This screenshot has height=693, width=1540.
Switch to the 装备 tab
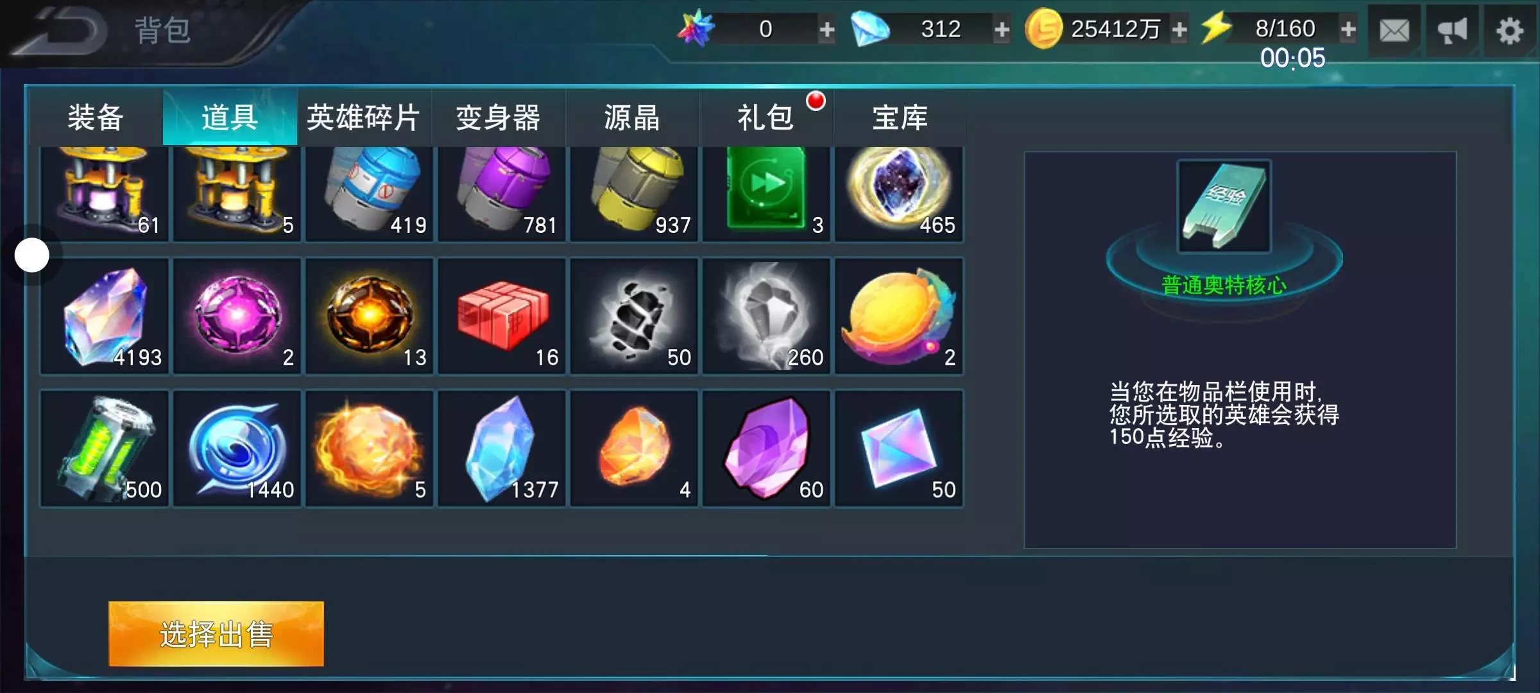(x=96, y=117)
